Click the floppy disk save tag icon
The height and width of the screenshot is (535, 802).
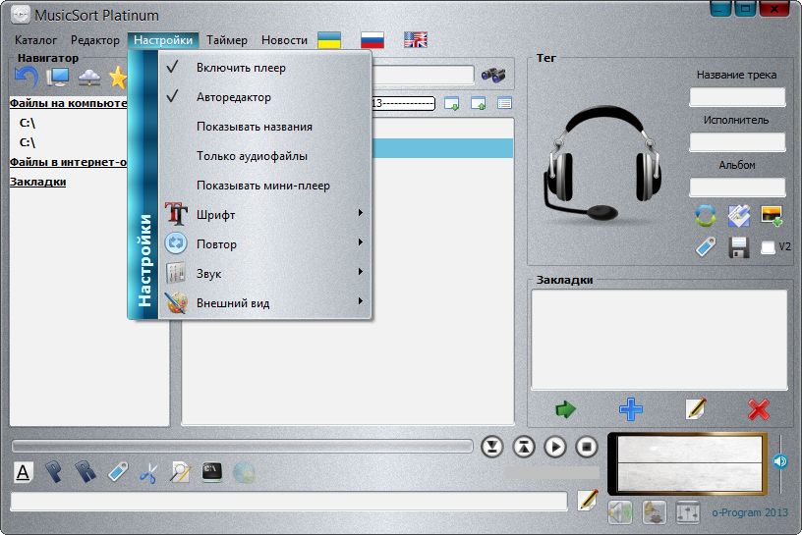739,246
